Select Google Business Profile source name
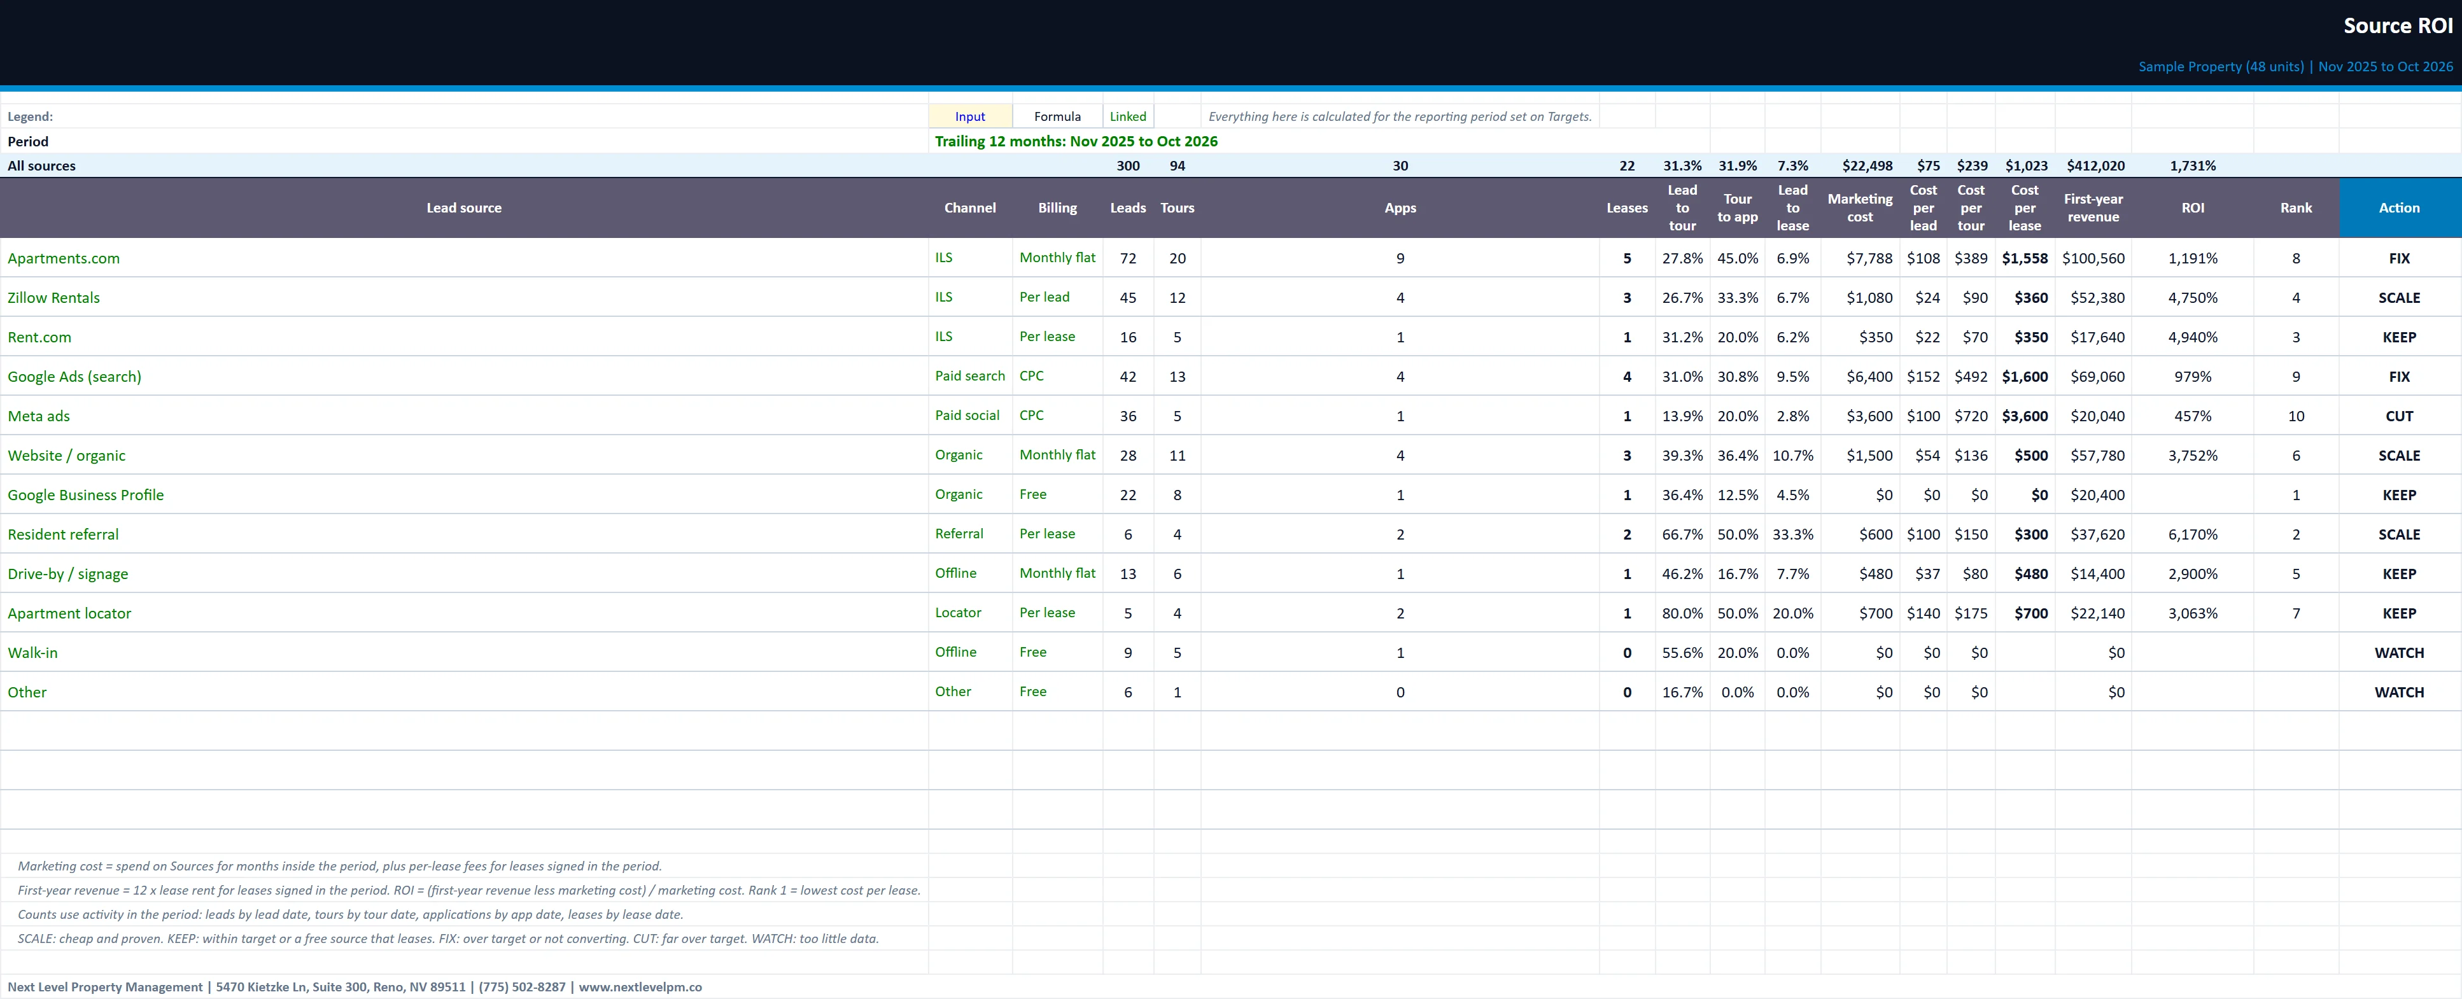The width and height of the screenshot is (2462, 999). click(463, 494)
